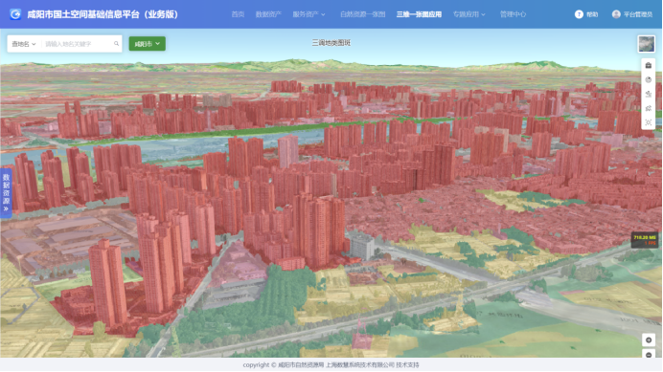Screen dimensions: 663x372
Task: Open the toolbox briefcase icon
Action: 649,65
